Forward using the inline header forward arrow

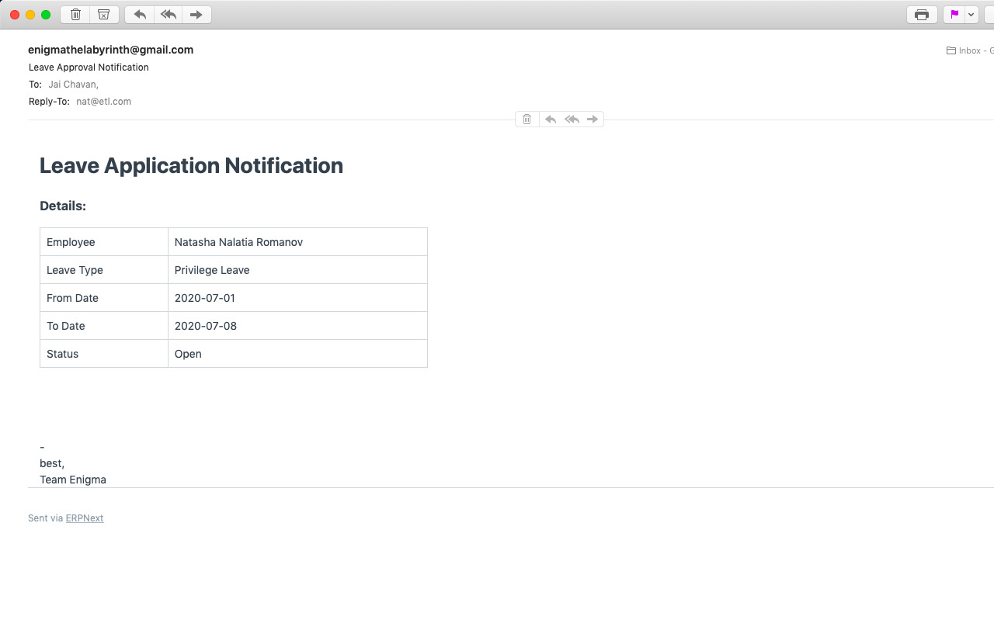click(593, 119)
